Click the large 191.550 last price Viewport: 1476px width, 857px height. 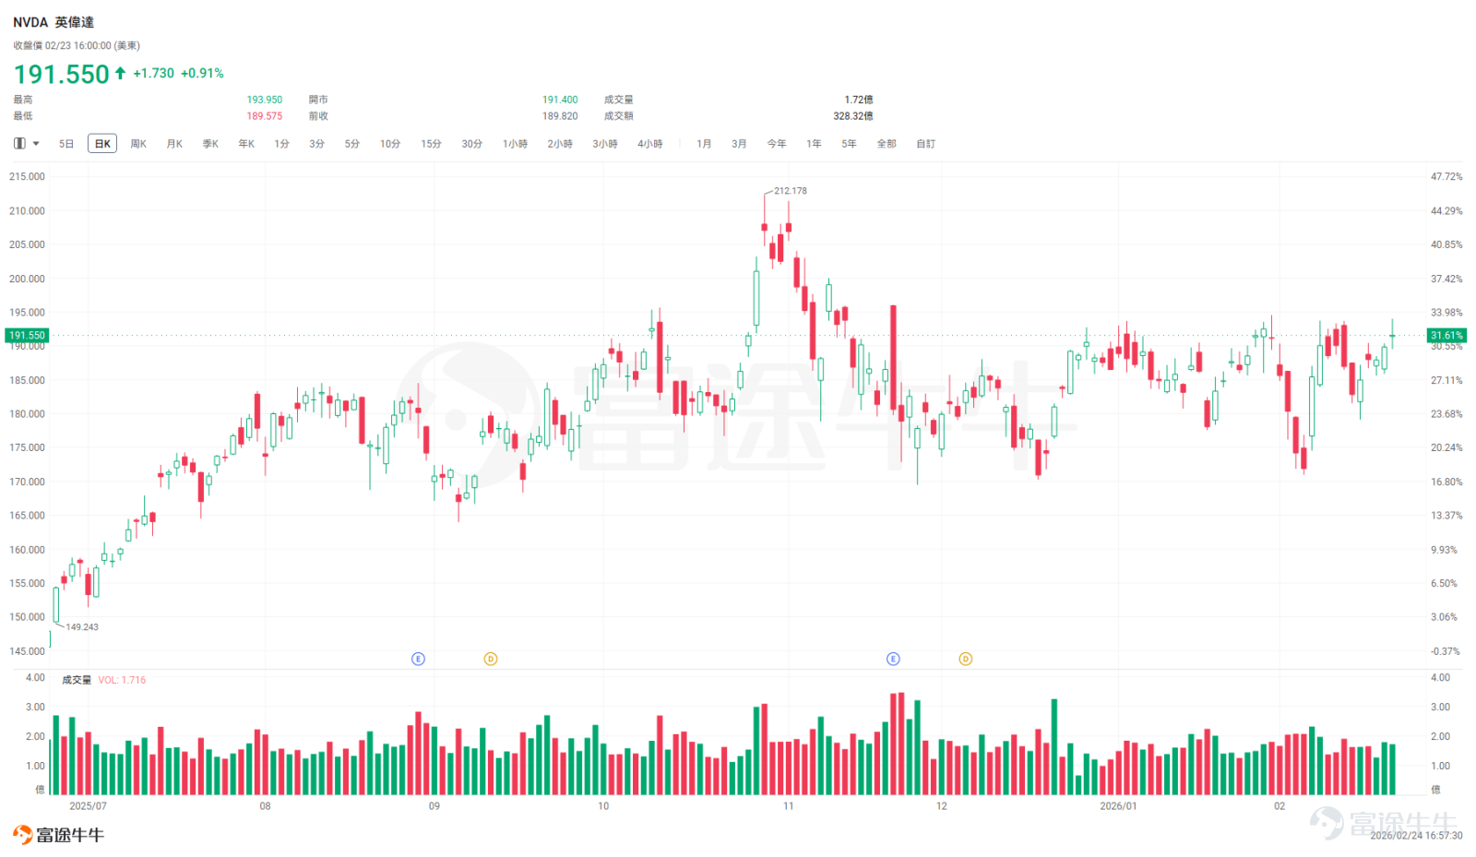(x=62, y=74)
